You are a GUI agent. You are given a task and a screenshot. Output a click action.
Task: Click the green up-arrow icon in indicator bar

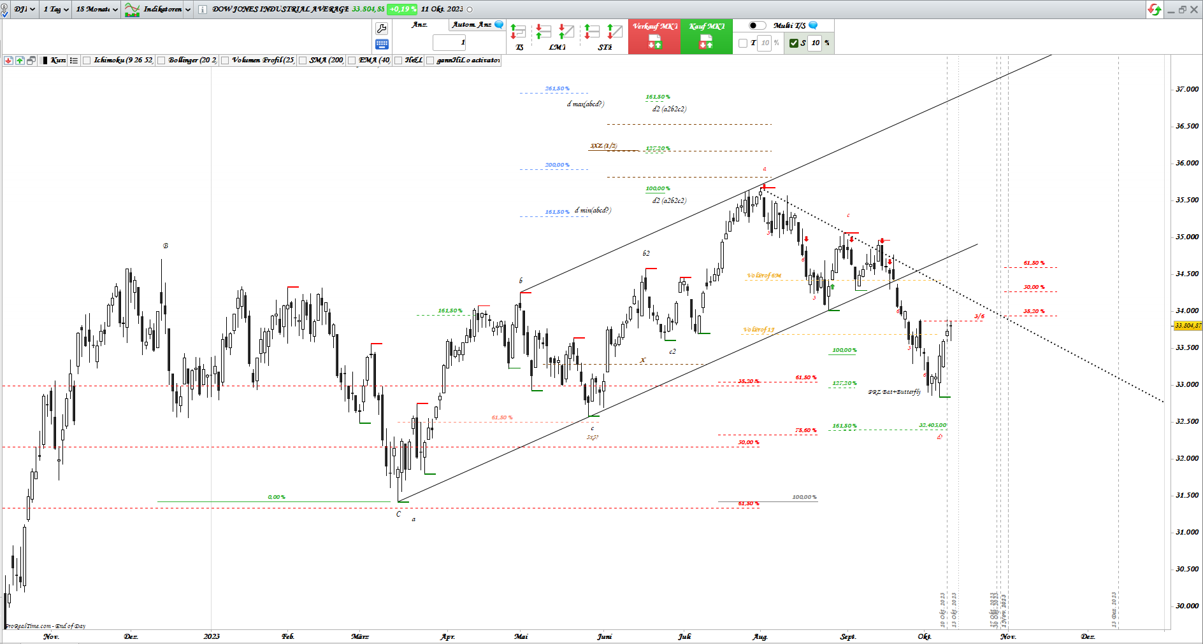coord(20,60)
